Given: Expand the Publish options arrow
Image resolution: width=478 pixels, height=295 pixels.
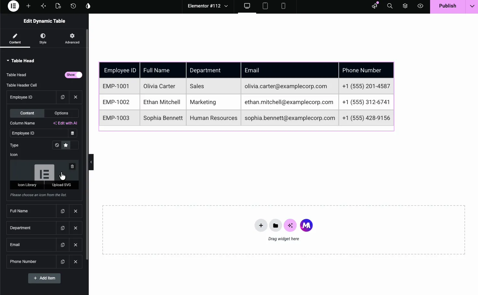Looking at the screenshot, I should [472, 6].
